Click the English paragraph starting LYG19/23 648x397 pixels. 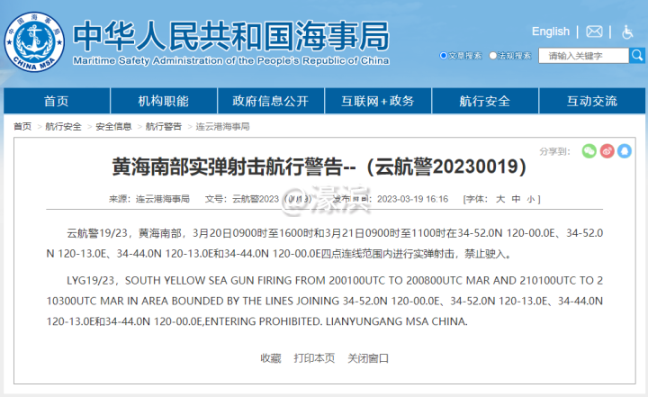pos(324,301)
